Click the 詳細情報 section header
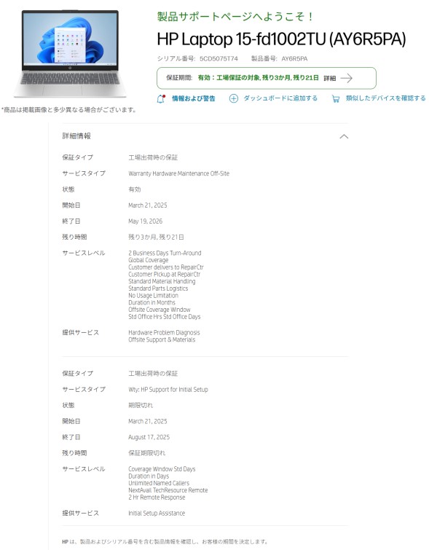429x550 pixels. pos(76,136)
